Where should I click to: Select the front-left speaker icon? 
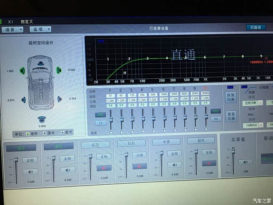23,71
